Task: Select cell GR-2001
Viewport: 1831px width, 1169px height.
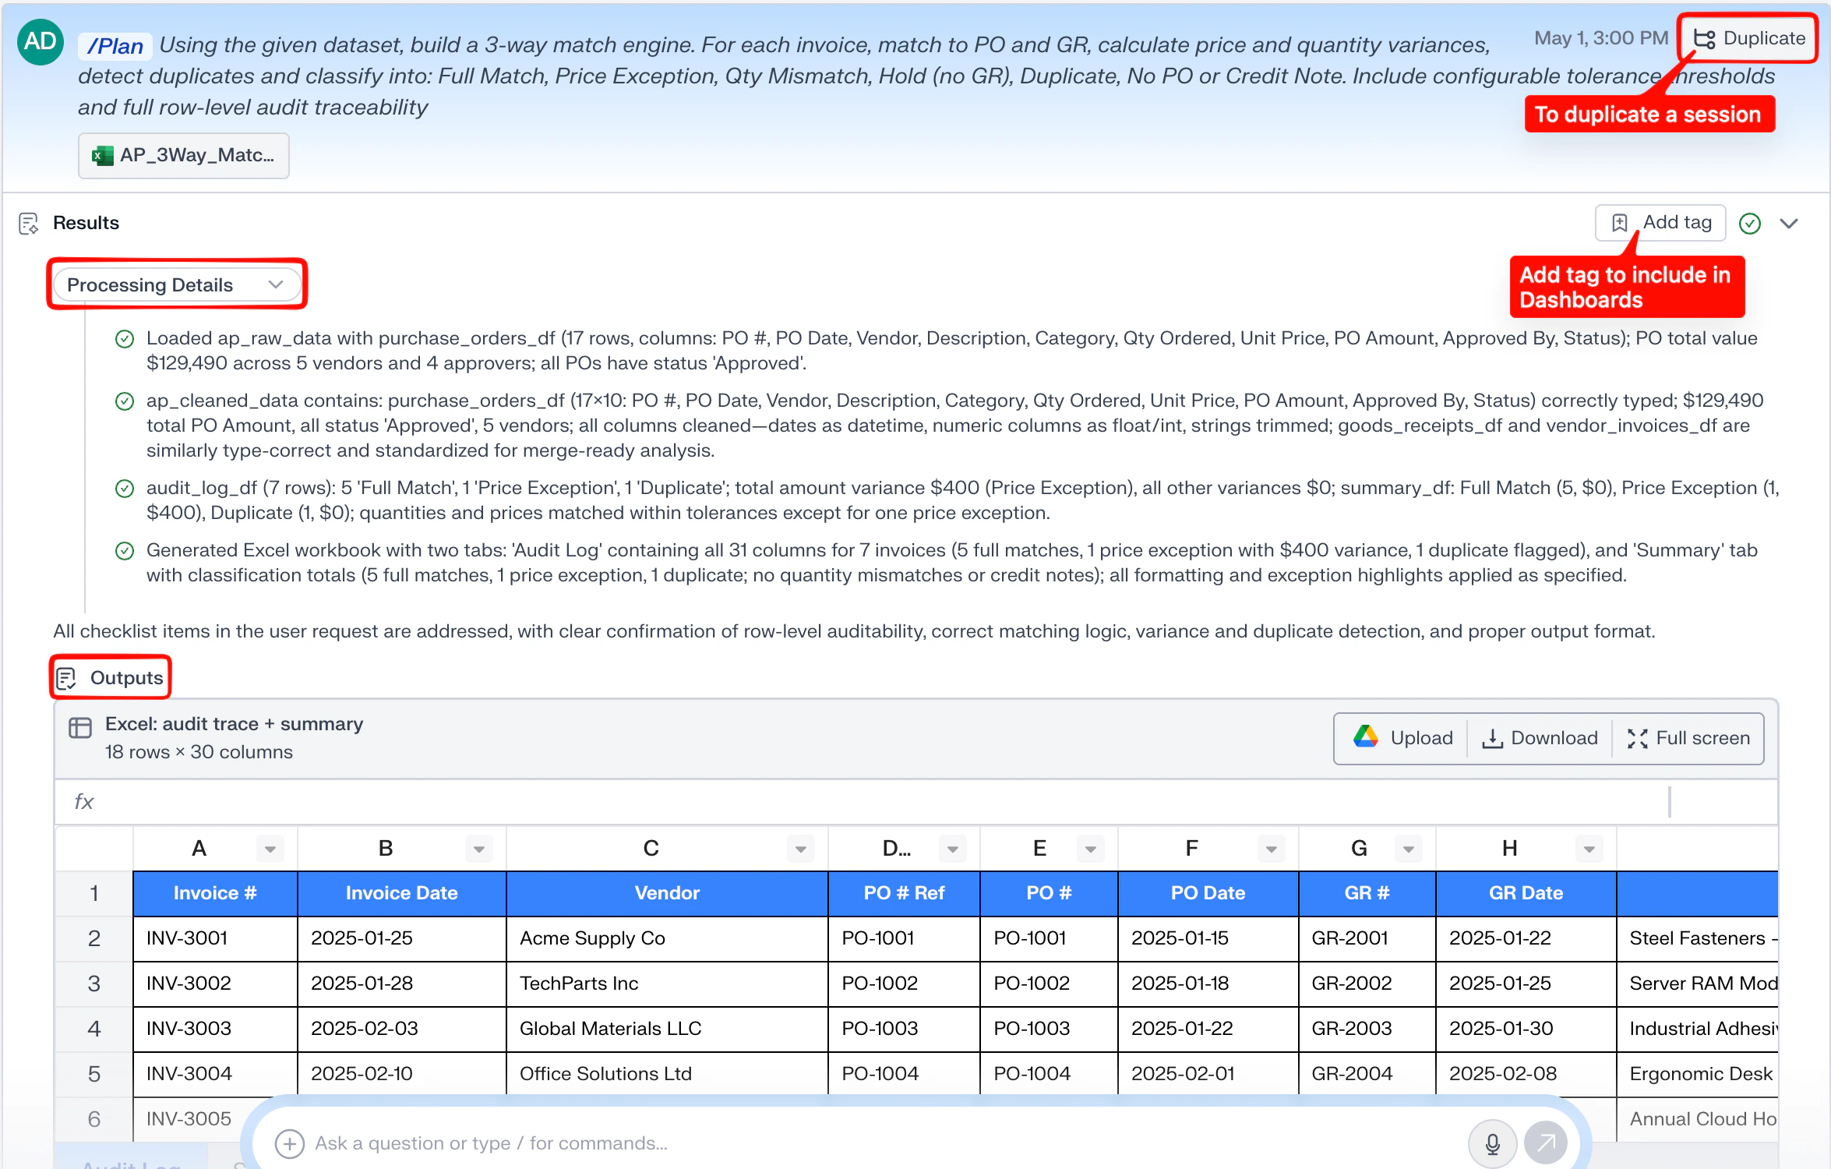Action: point(1367,938)
